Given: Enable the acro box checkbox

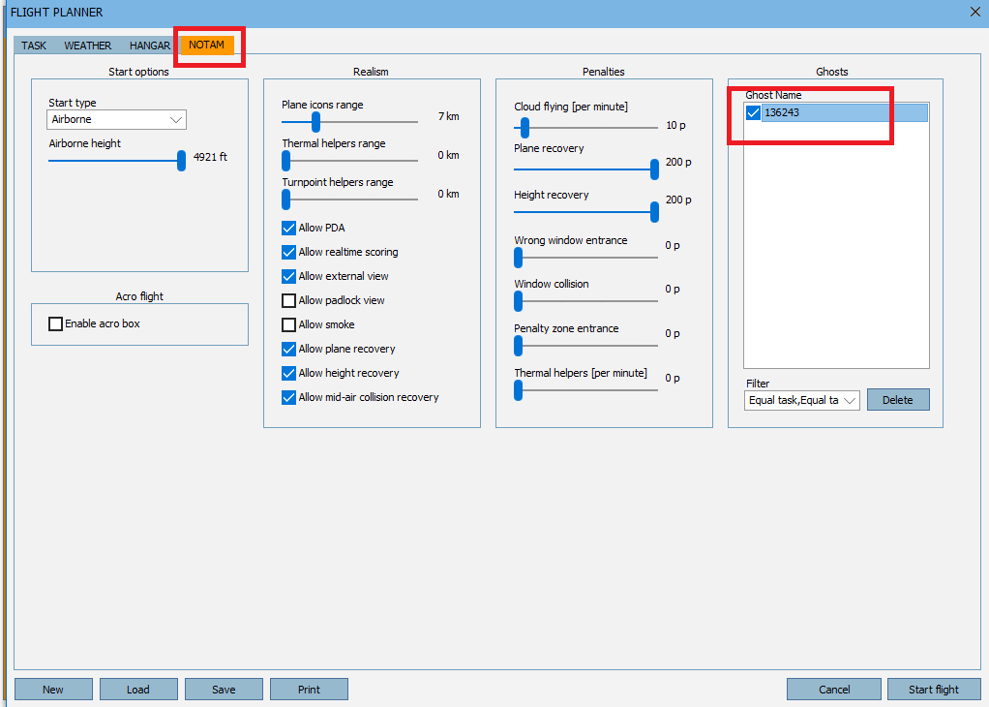Looking at the screenshot, I should (55, 323).
